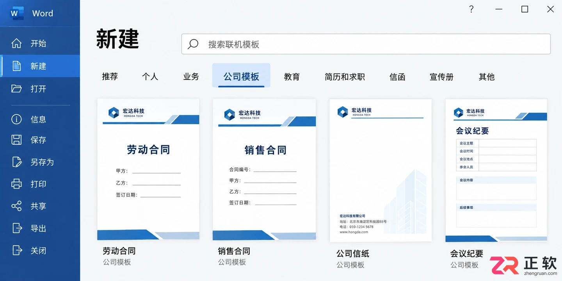
Task: Open the 业务 category tab
Action: (191, 76)
